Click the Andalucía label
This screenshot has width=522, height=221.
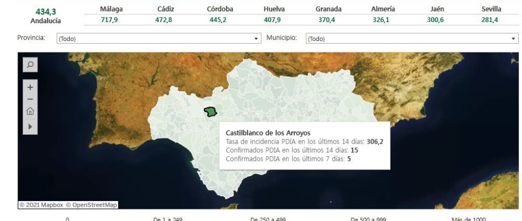point(46,21)
